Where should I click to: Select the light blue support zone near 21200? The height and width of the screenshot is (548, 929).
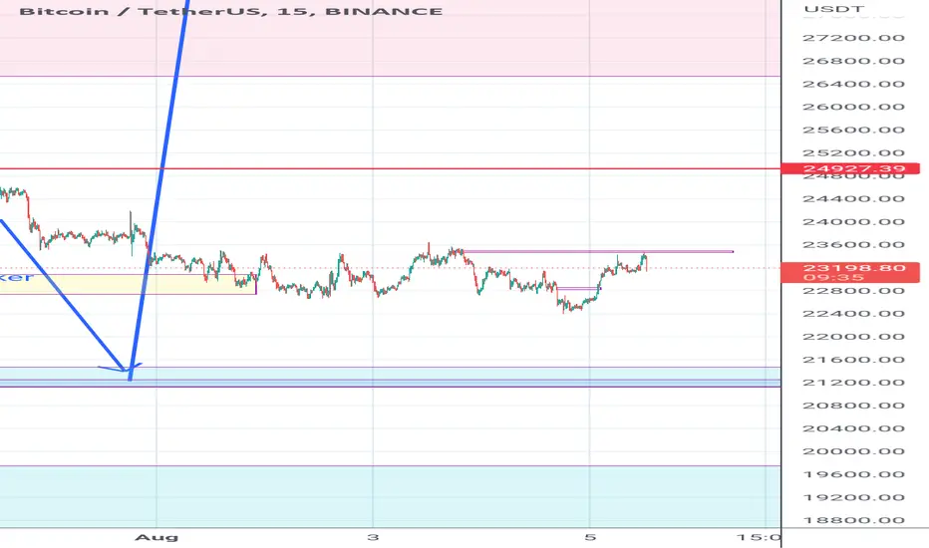tap(390, 377)
